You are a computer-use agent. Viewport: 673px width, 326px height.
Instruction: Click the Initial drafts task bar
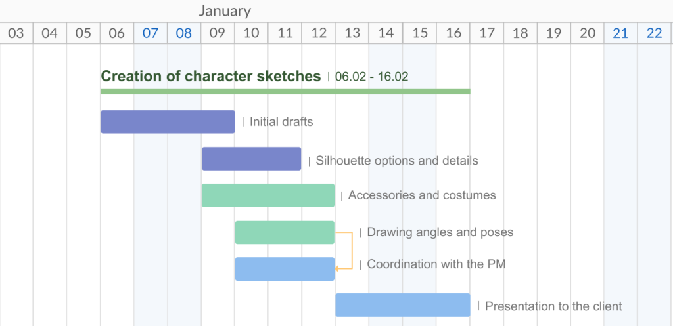click(168, 122)
